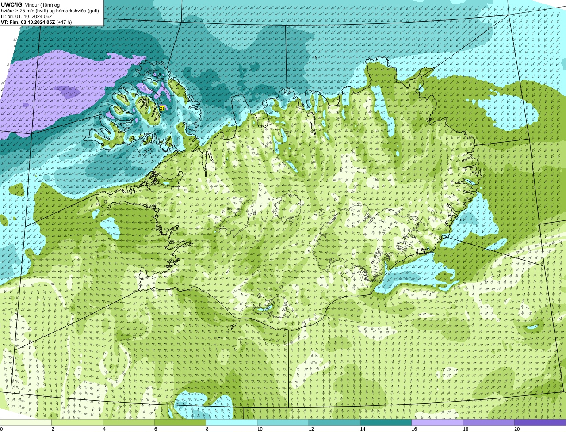Click the line 'hviður > 25 m/s (hvítt) og hámarkshviða (gult)'
The width and height of the screenshot is (566, 432).
point(50,11)
